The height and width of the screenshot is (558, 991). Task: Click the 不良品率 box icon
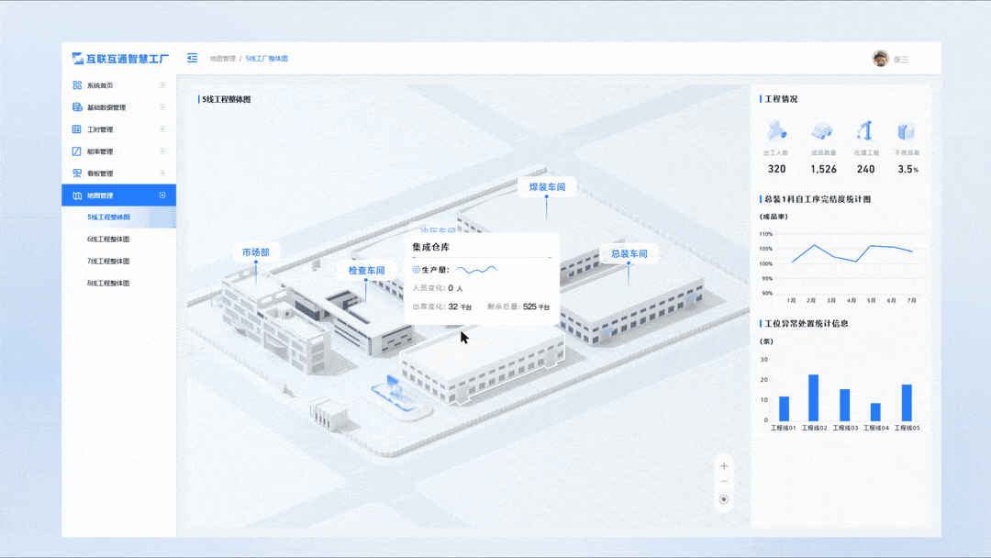[907, 131]
